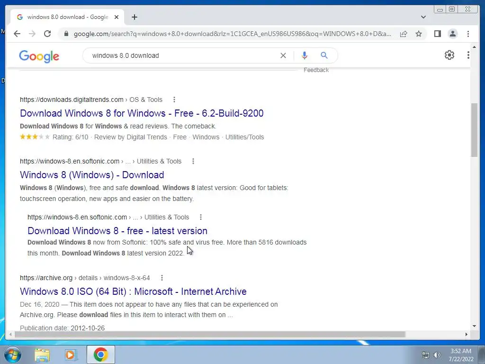Click the scroll-right arrow of horizontal scrollbar

pos(467,335)
